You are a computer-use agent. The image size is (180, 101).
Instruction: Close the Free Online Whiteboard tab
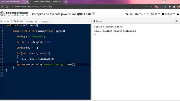tap(27, 2)
